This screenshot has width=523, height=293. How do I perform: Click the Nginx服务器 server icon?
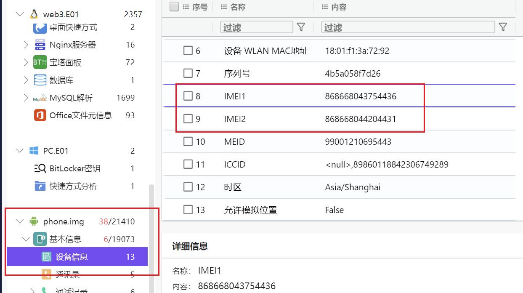[40, 45]
